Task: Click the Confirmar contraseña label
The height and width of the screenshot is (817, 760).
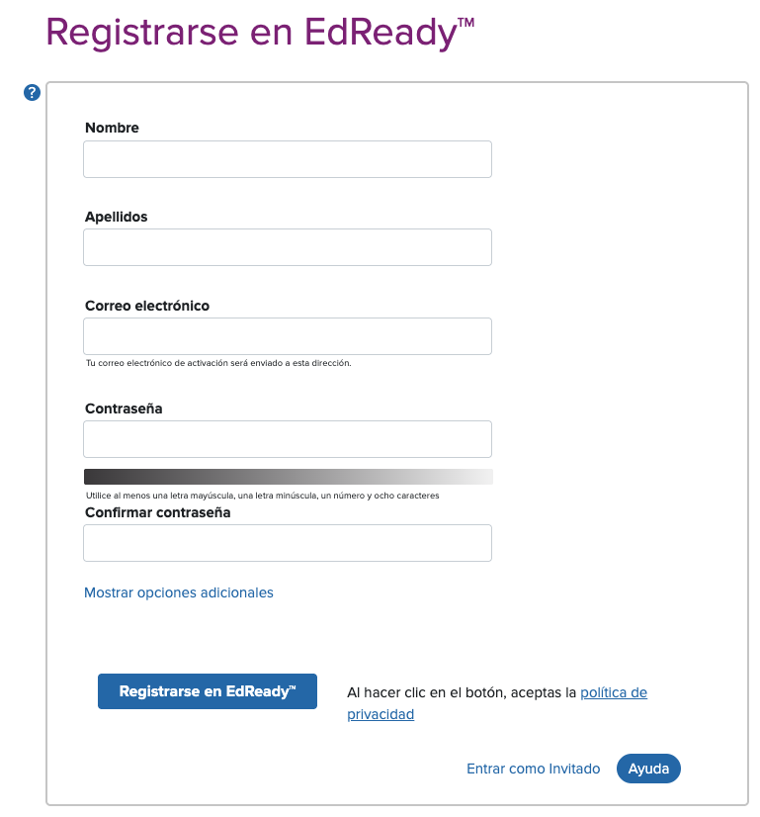Action: [158, 512]
